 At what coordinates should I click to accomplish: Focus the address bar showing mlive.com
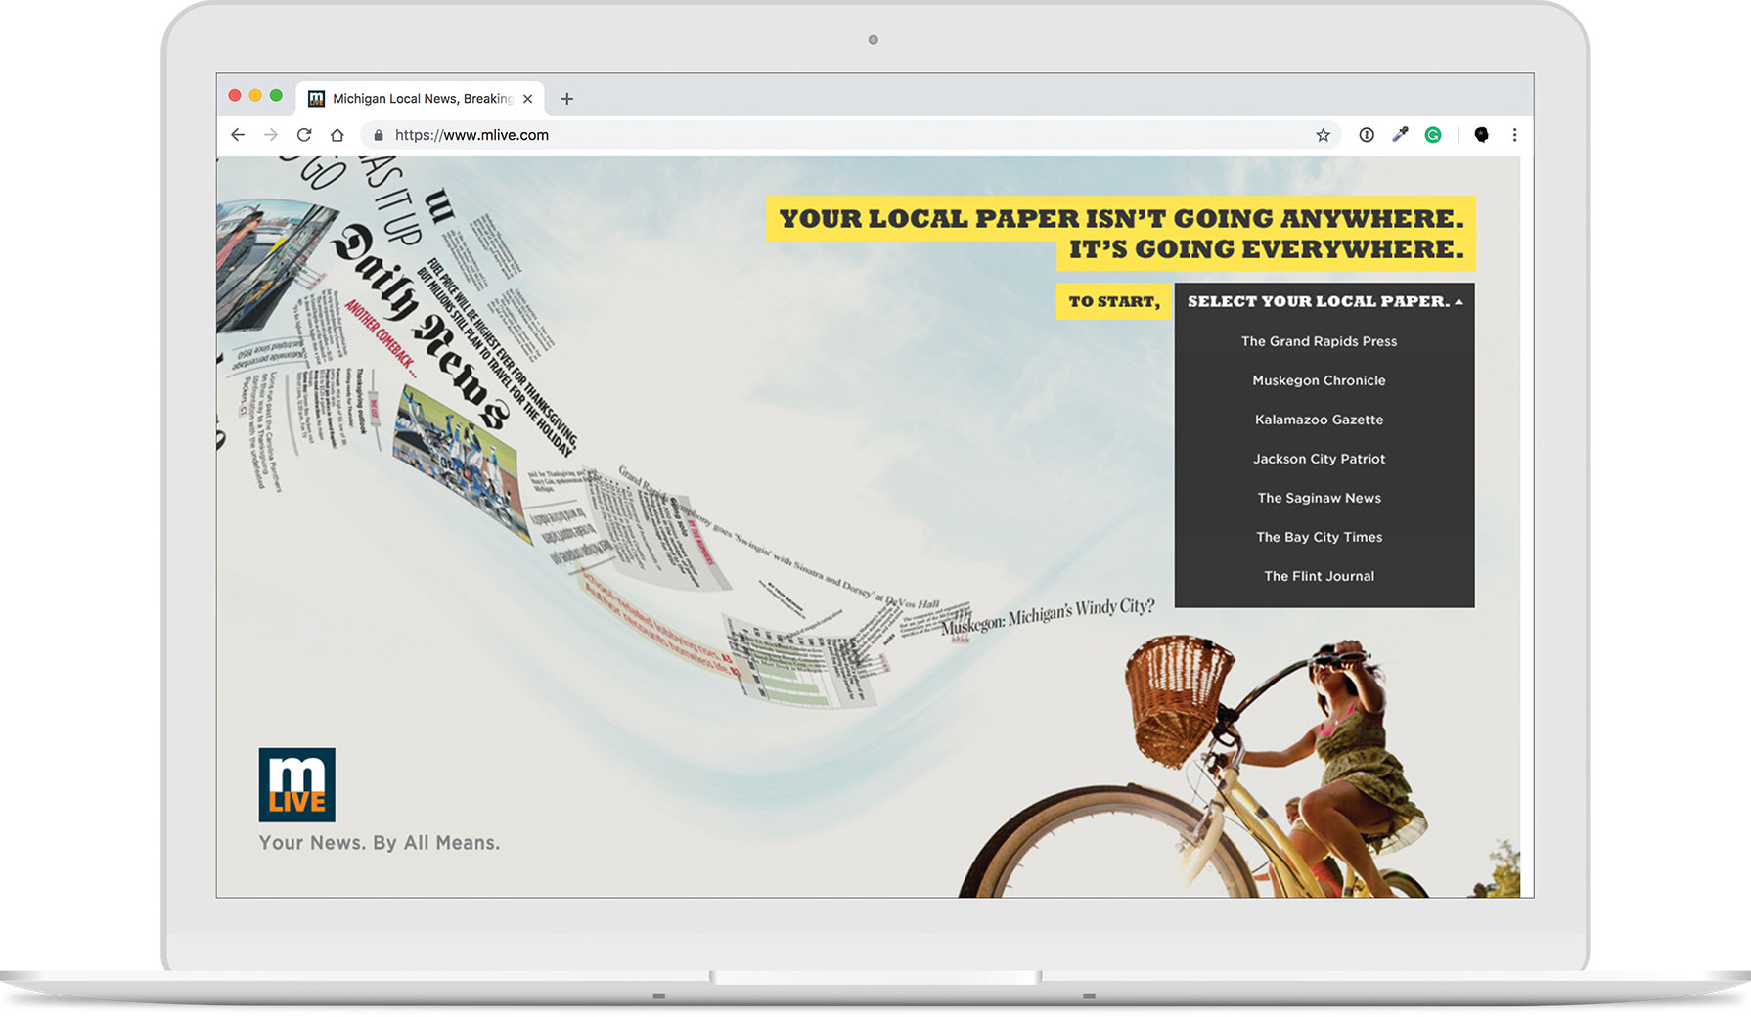coord(783,135)
